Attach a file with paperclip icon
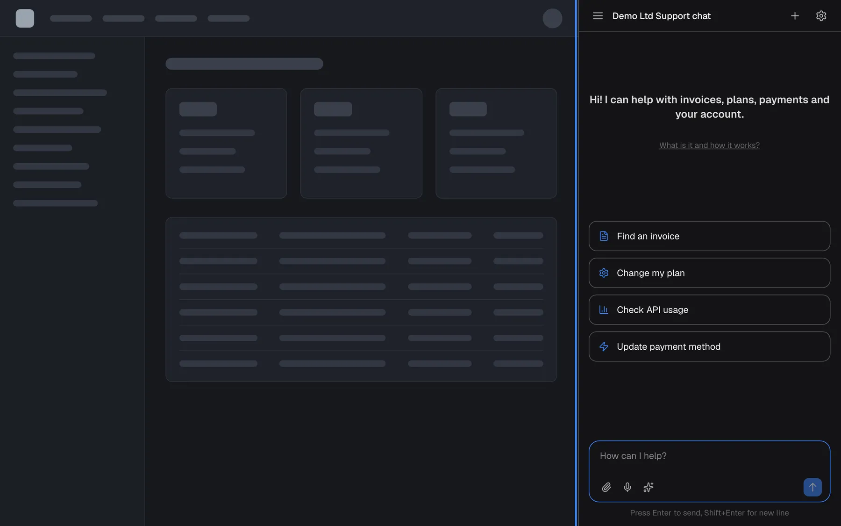The width and height of the screenshot is (841, 526). click(x=606, y=487)
